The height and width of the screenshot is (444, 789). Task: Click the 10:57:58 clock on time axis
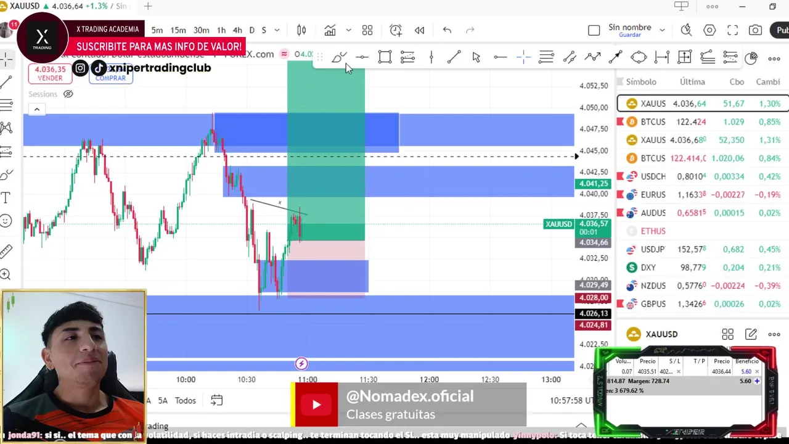tap(572, 401)
